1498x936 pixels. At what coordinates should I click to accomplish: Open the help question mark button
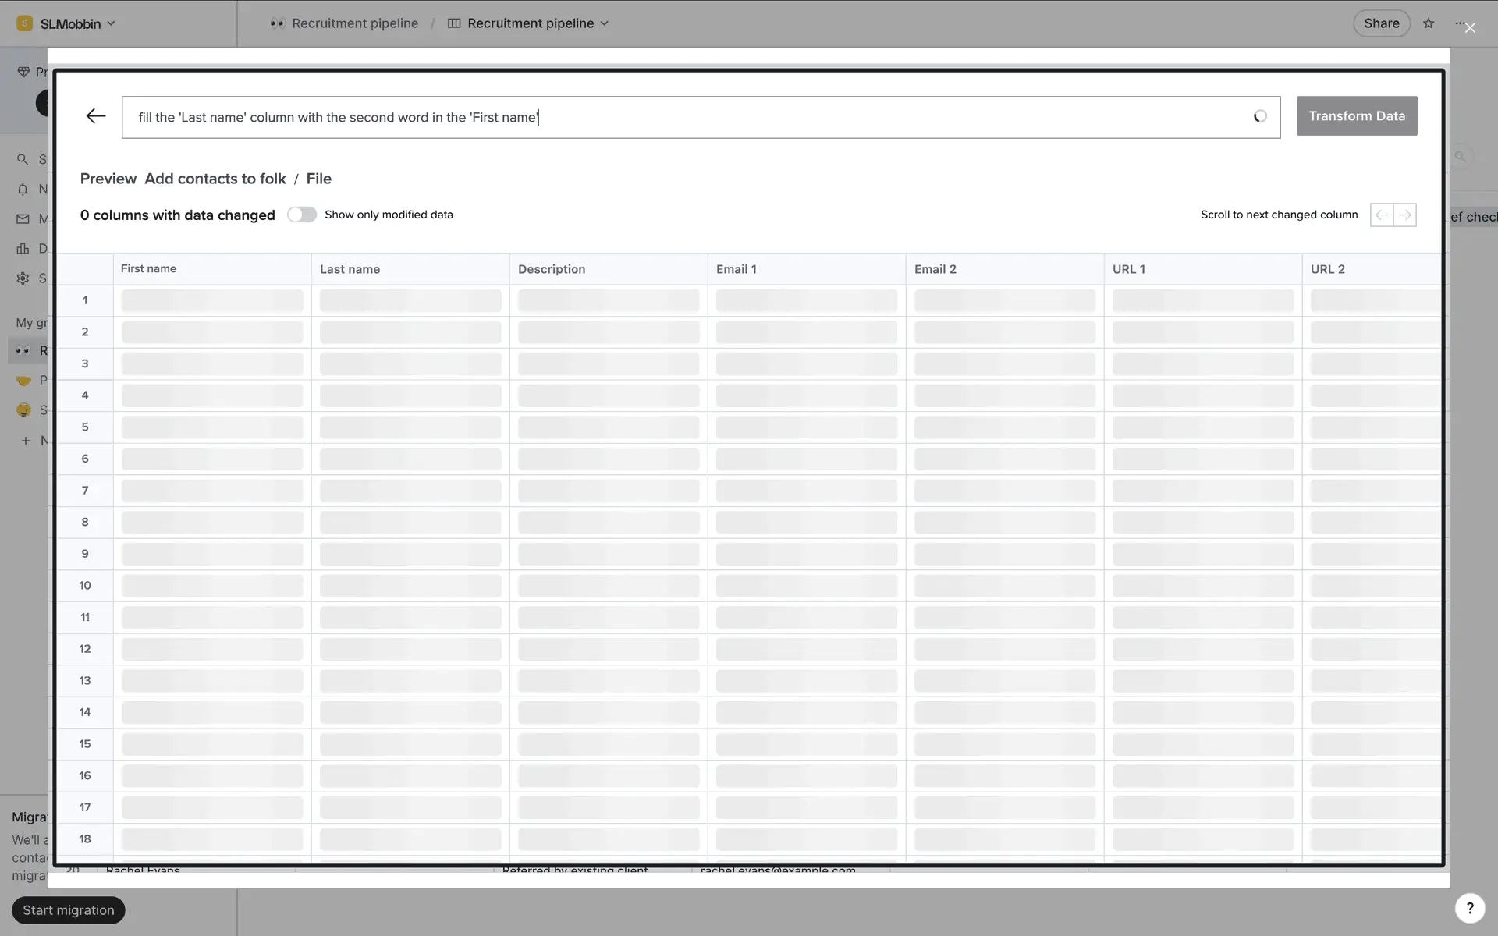click(1470, 908)
